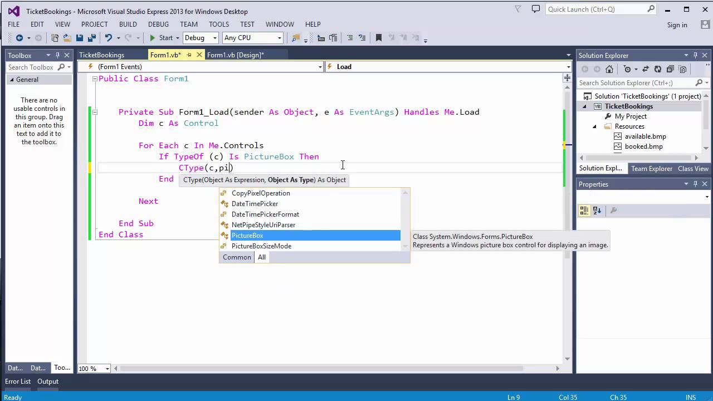Click the Navigate Backward toolbar icon

pyautogui.click(x=20, y=38)
